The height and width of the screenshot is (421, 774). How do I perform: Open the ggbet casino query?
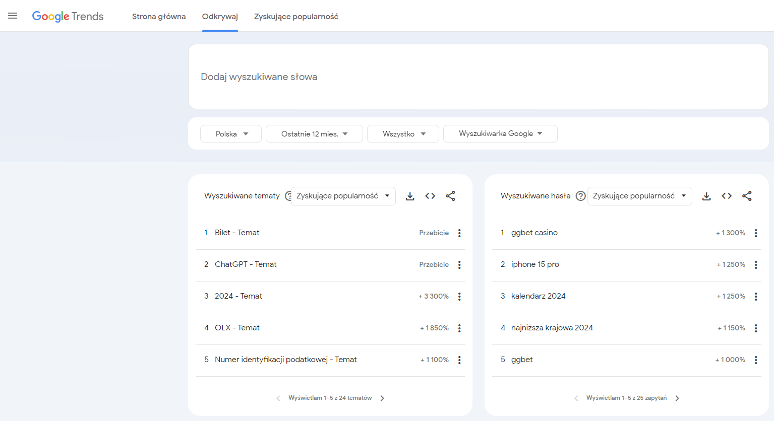(534, 233)
